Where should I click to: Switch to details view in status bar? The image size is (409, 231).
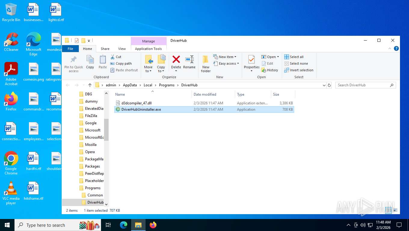388,211
